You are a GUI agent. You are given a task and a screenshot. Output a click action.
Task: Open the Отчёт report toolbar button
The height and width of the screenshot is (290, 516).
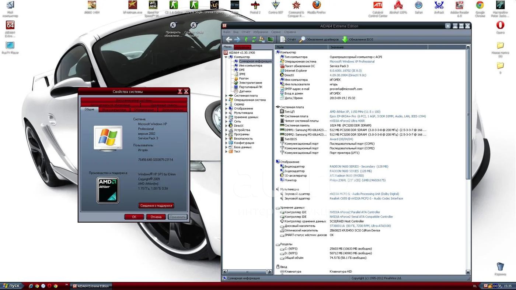tap(288, 39)
